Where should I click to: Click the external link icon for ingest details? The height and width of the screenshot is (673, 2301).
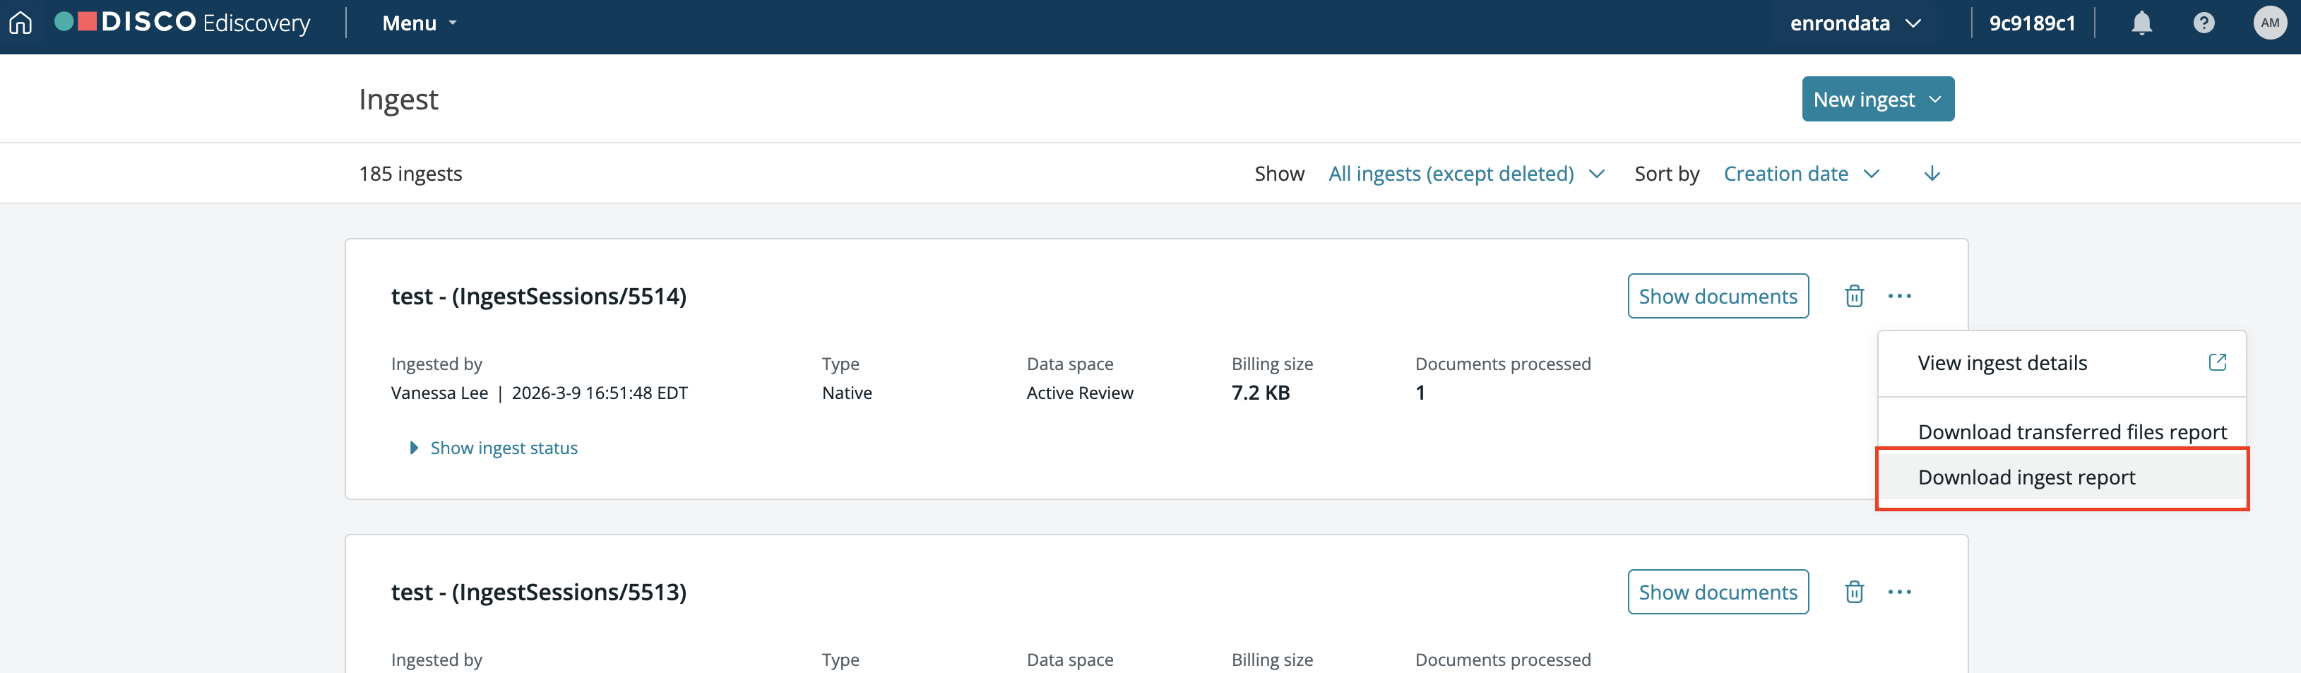2217,362
